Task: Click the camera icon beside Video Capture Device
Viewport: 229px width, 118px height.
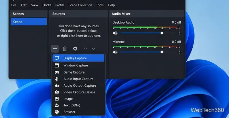Action: (x=57, y=92)
